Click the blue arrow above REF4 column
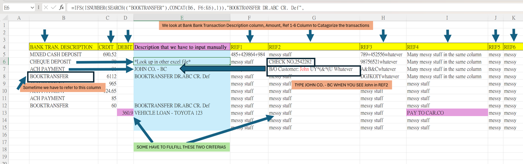This screenshot has width=523, height=164. point(447,35)
